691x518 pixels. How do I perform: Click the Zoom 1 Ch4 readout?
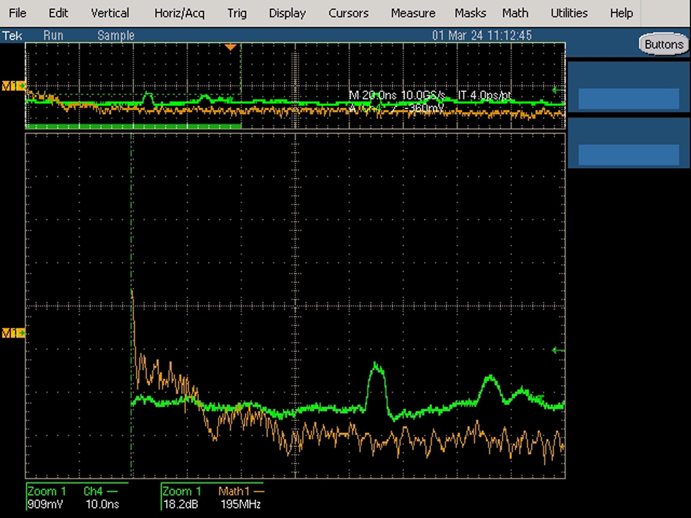[77, 497]
